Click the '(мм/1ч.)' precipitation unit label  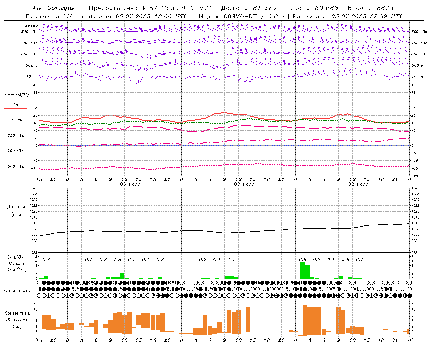click(x=17, y=270)
